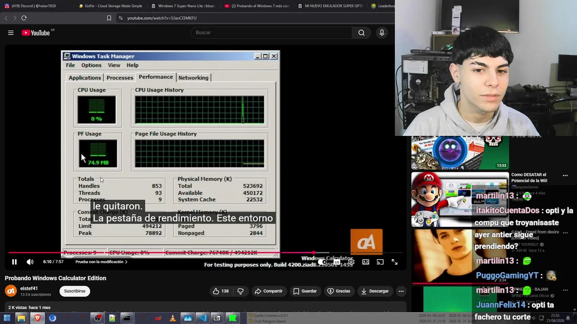This screenshot has height=324, width=577.
Task: Click the Gracias button
Action: (339, 291)
